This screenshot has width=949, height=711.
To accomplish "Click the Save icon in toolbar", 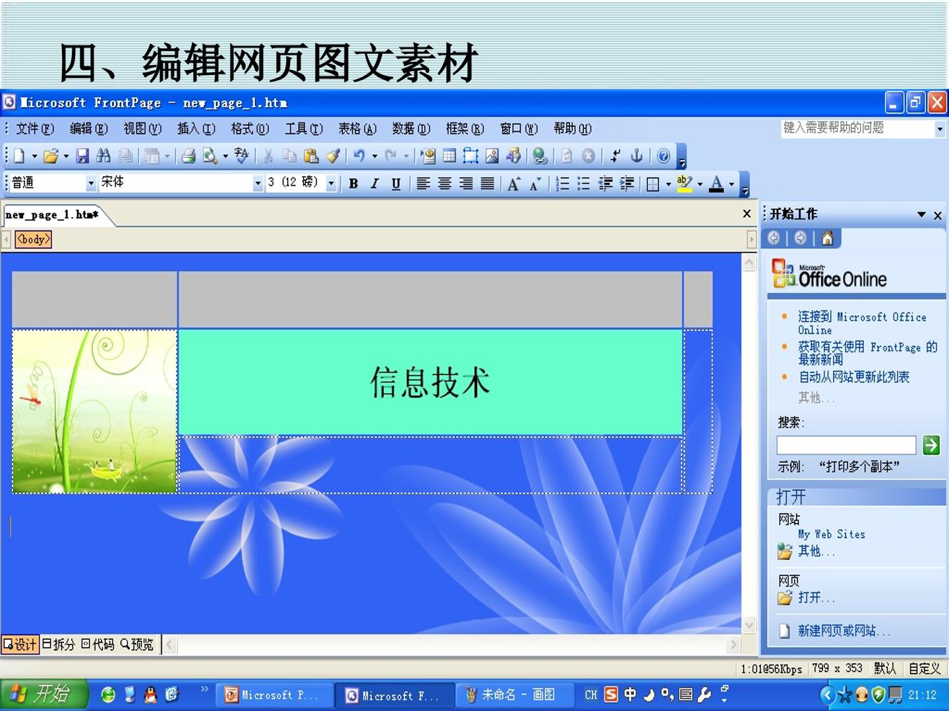I will (82, 156).
